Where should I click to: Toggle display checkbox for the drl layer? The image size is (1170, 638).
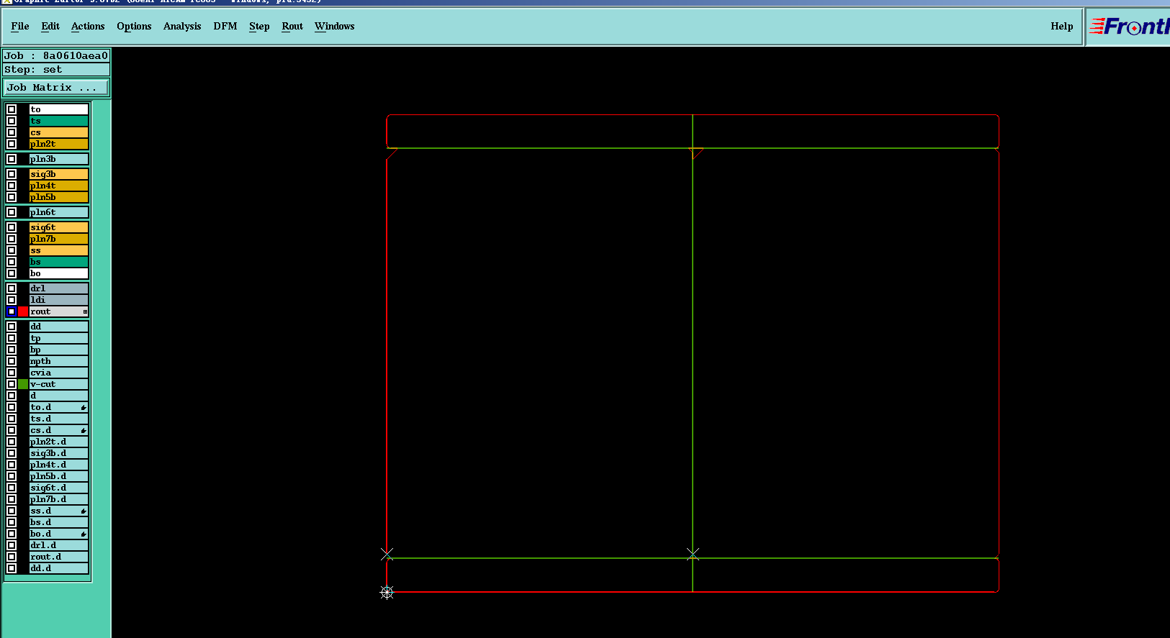(12, 288)
